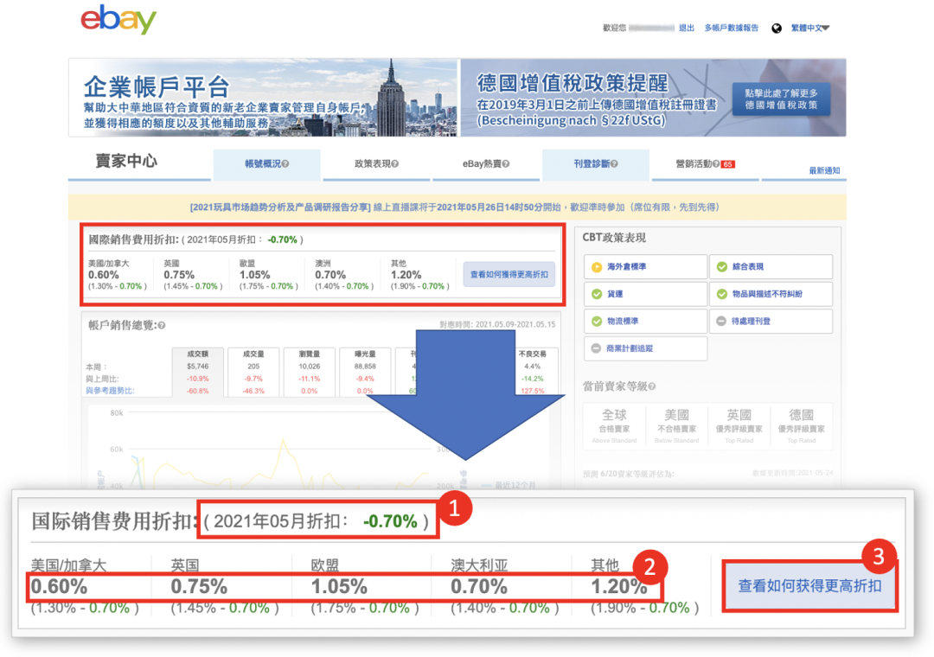Image resolution: width=934 pixels, height=657 pixels.
Task: Select the 瀏覽量 column header
Action: tap(309, 354)
